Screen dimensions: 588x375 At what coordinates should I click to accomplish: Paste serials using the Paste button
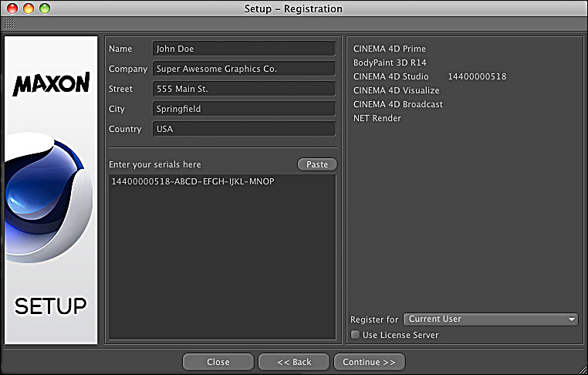point(317,164)
